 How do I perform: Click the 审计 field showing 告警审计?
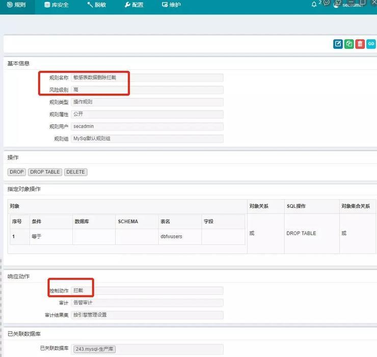click(147, 303)
